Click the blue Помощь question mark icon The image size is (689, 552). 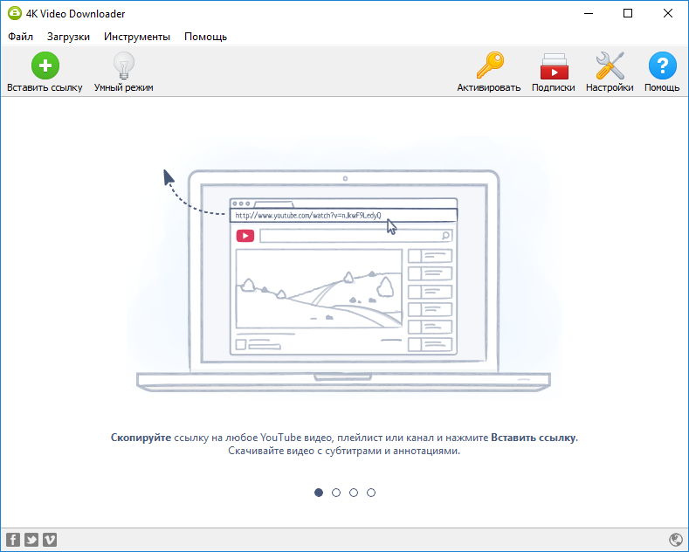coord(662,66)
